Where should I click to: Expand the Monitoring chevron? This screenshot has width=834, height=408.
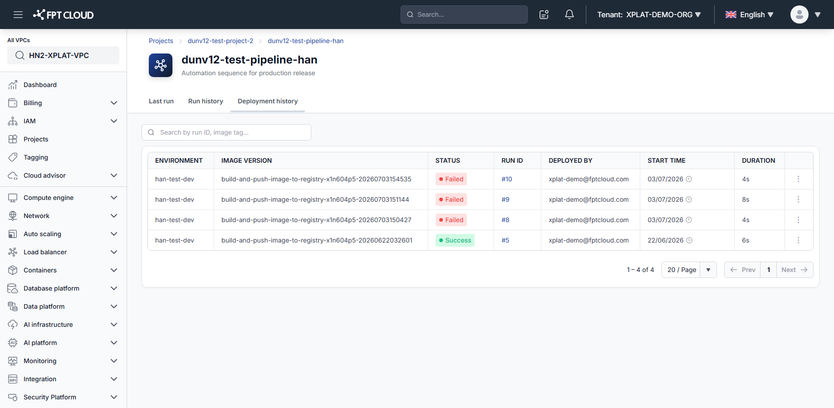114,361
